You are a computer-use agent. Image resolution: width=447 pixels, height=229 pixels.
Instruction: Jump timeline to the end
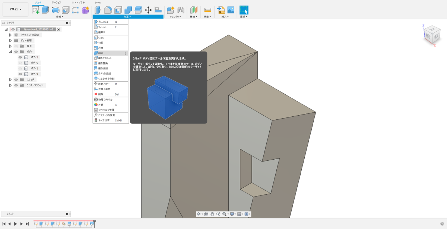(x=27, y=224)
